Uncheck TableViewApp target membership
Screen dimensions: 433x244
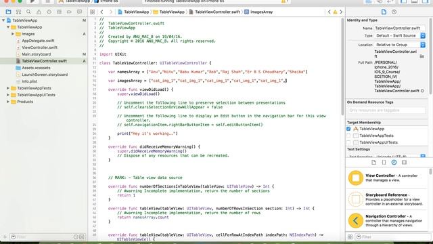click(348, 129)
